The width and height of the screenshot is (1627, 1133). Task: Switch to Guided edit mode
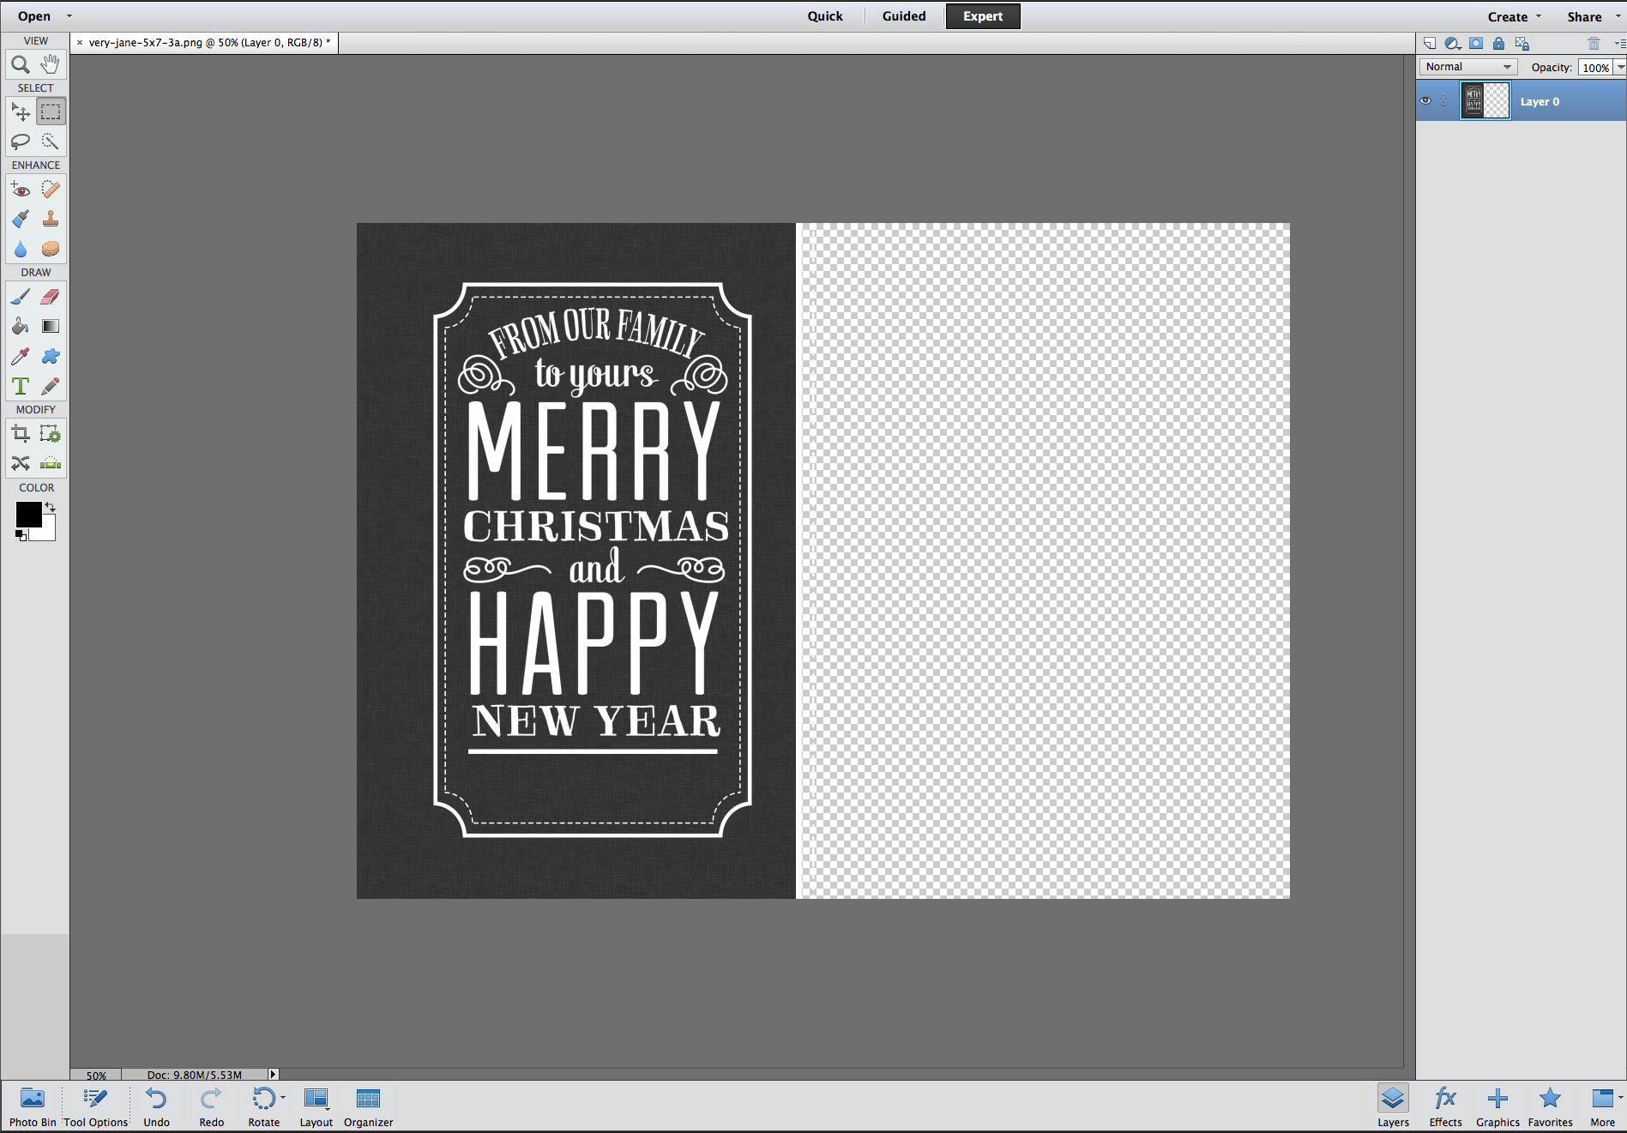(x=904, y=16)
